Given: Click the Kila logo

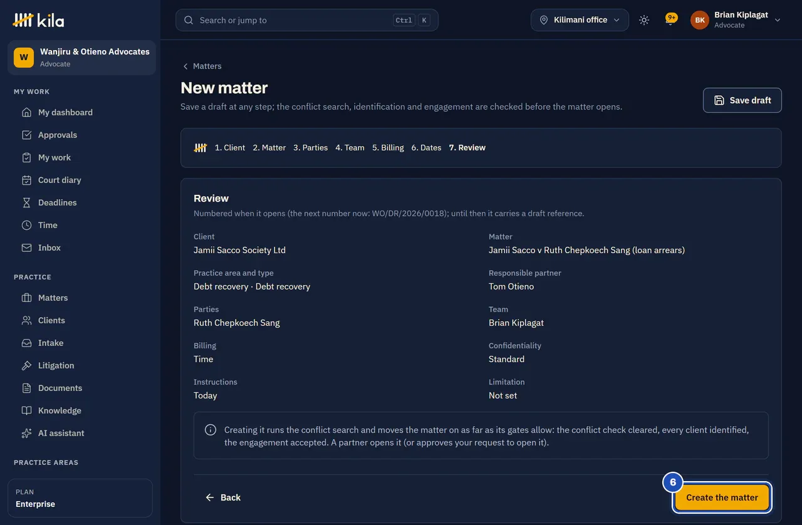Looking at the screenshot, I should (38, 20).
